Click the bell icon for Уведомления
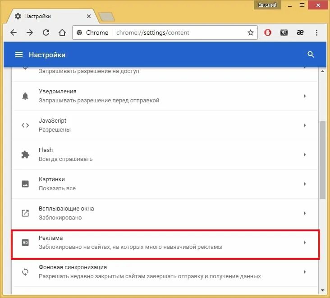 coord(25,96)
